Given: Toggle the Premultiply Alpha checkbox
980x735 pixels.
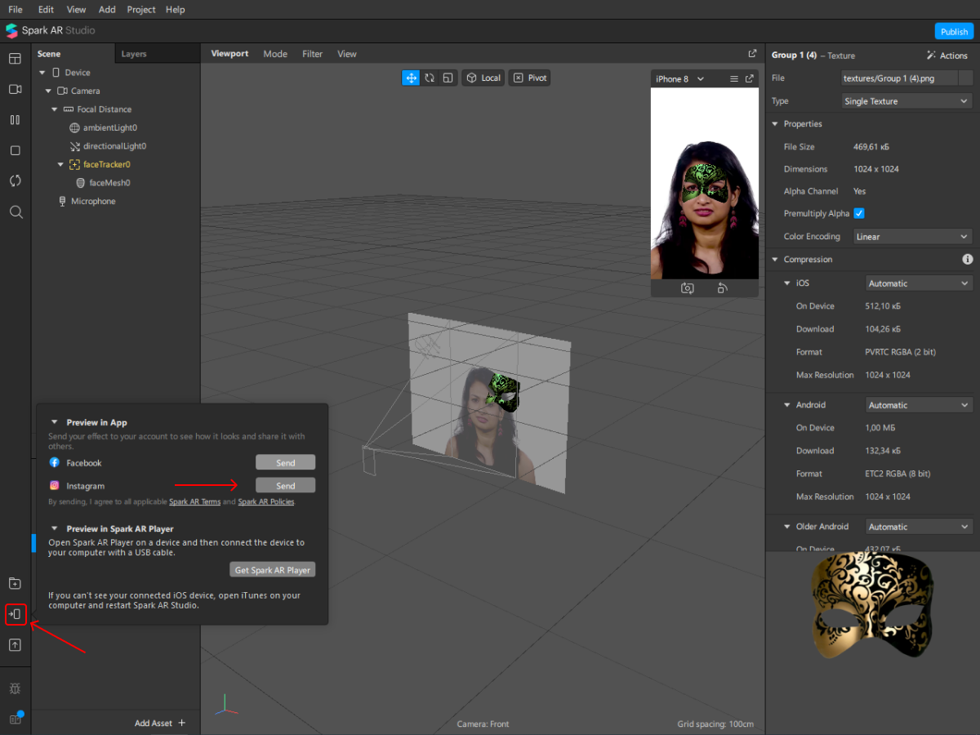Looking at the screenshot, I should [859, 214].
